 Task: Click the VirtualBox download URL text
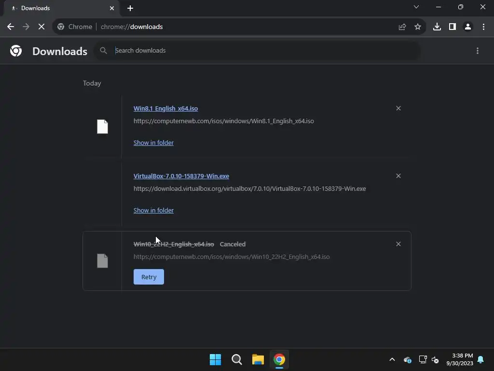click(x=249, y=189)
